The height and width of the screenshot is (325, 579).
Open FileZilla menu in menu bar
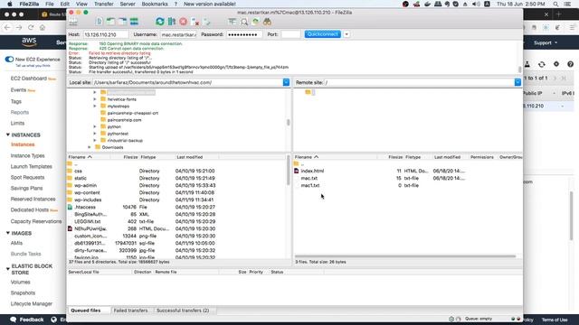pyautogui.click(x=29, y=4)
